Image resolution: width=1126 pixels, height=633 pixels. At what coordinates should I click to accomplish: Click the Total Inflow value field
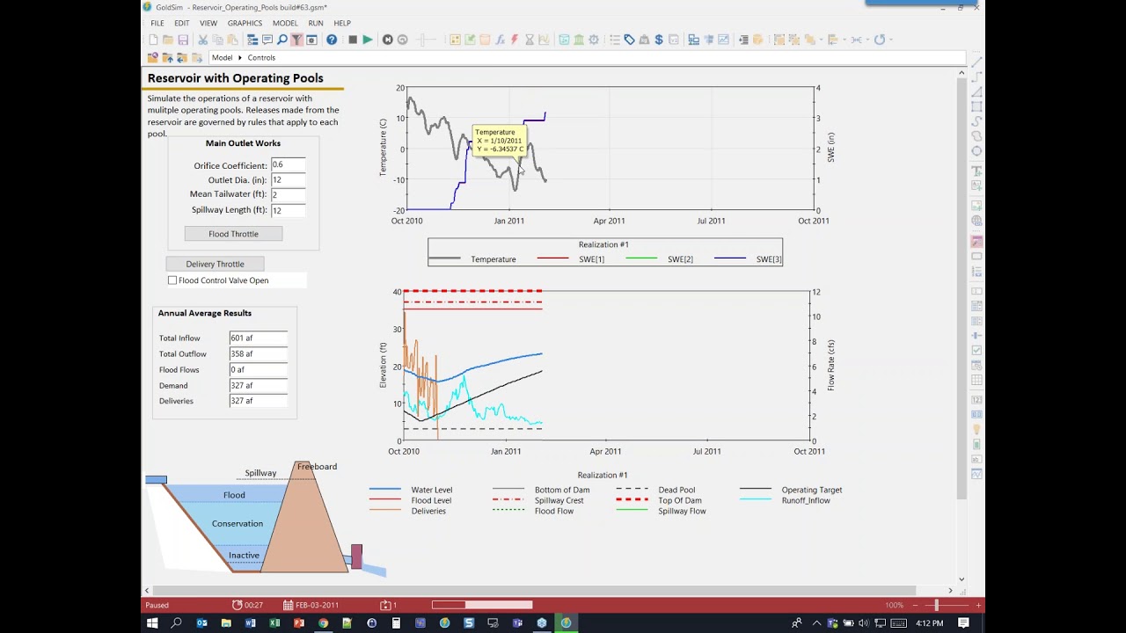(x=258, y=338)
